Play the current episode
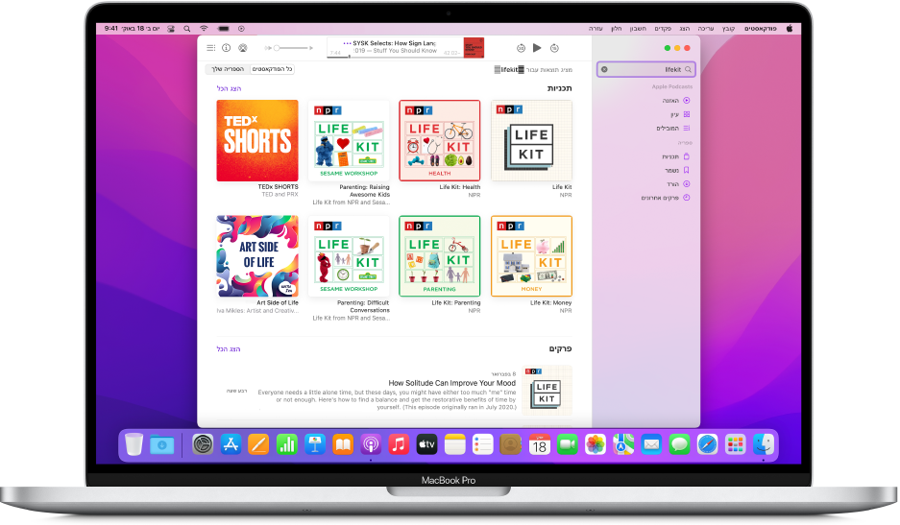900x525 pixels. (537, 48)
